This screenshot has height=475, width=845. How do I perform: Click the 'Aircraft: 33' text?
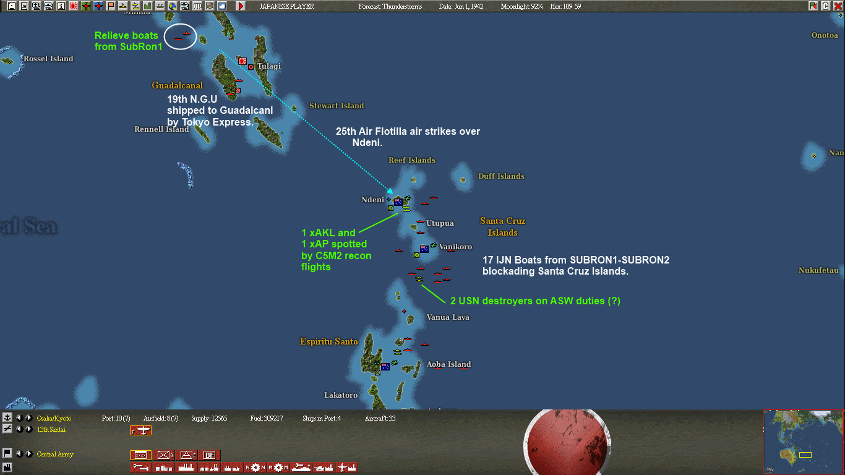(380, 419)
